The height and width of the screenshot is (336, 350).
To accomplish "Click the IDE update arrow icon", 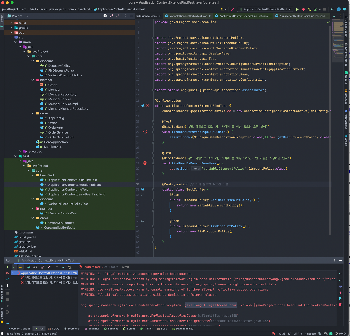I will [x=339, y=9].
